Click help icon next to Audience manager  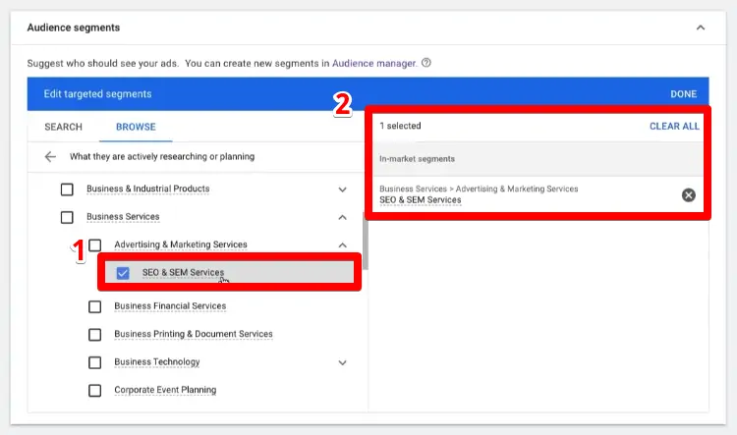tap(426, 63)
